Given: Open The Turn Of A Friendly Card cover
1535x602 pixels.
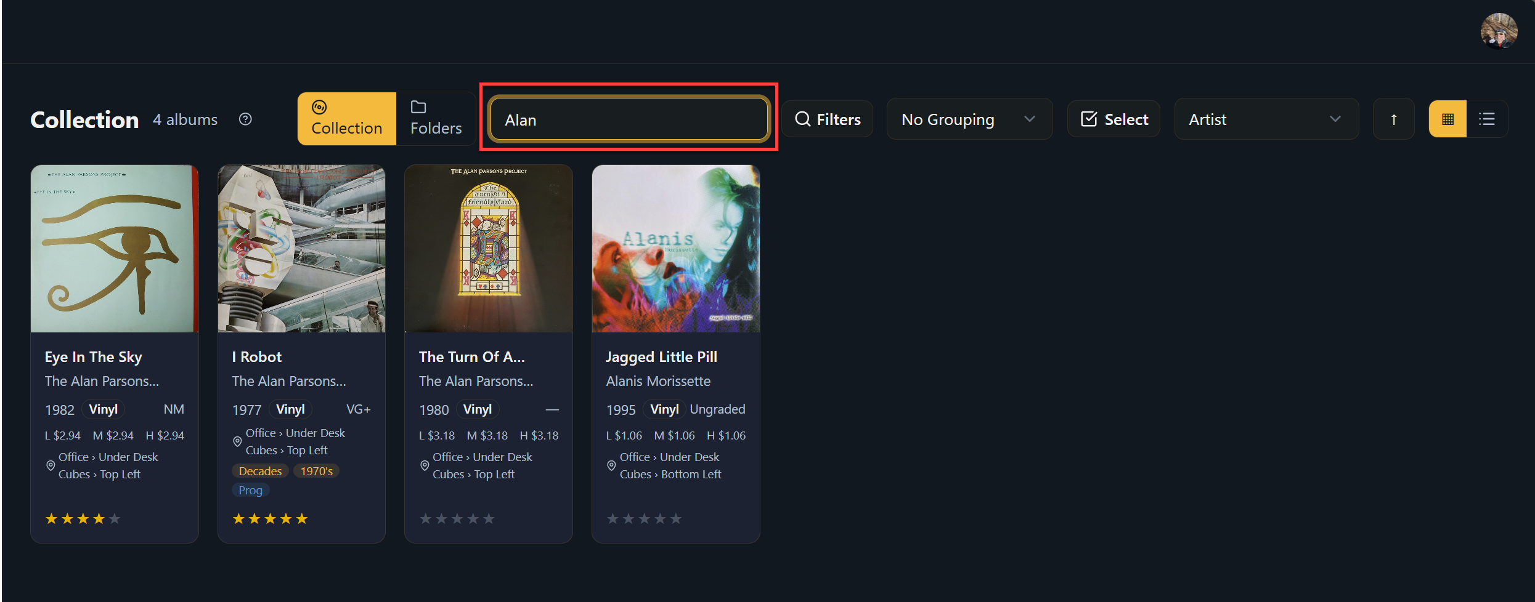Looking at the screenshot, I should click(489, 249).
